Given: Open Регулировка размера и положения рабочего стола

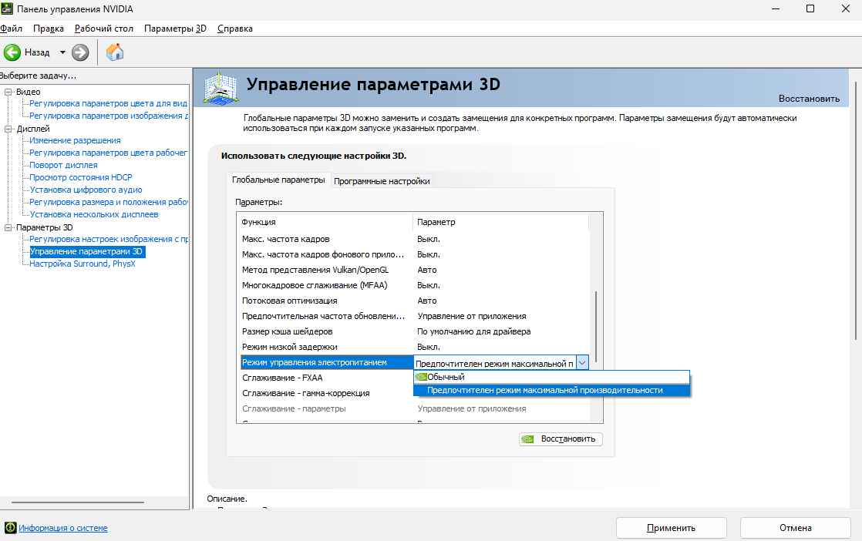Looking at the screenshot, I should pos(109,202).
